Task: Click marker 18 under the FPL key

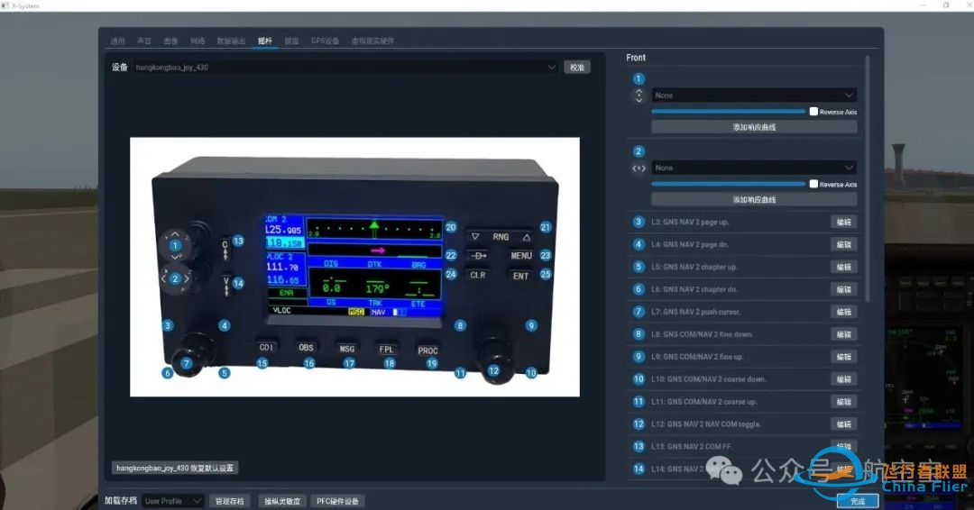Action: pyautogui.click(x=390, y=363)
